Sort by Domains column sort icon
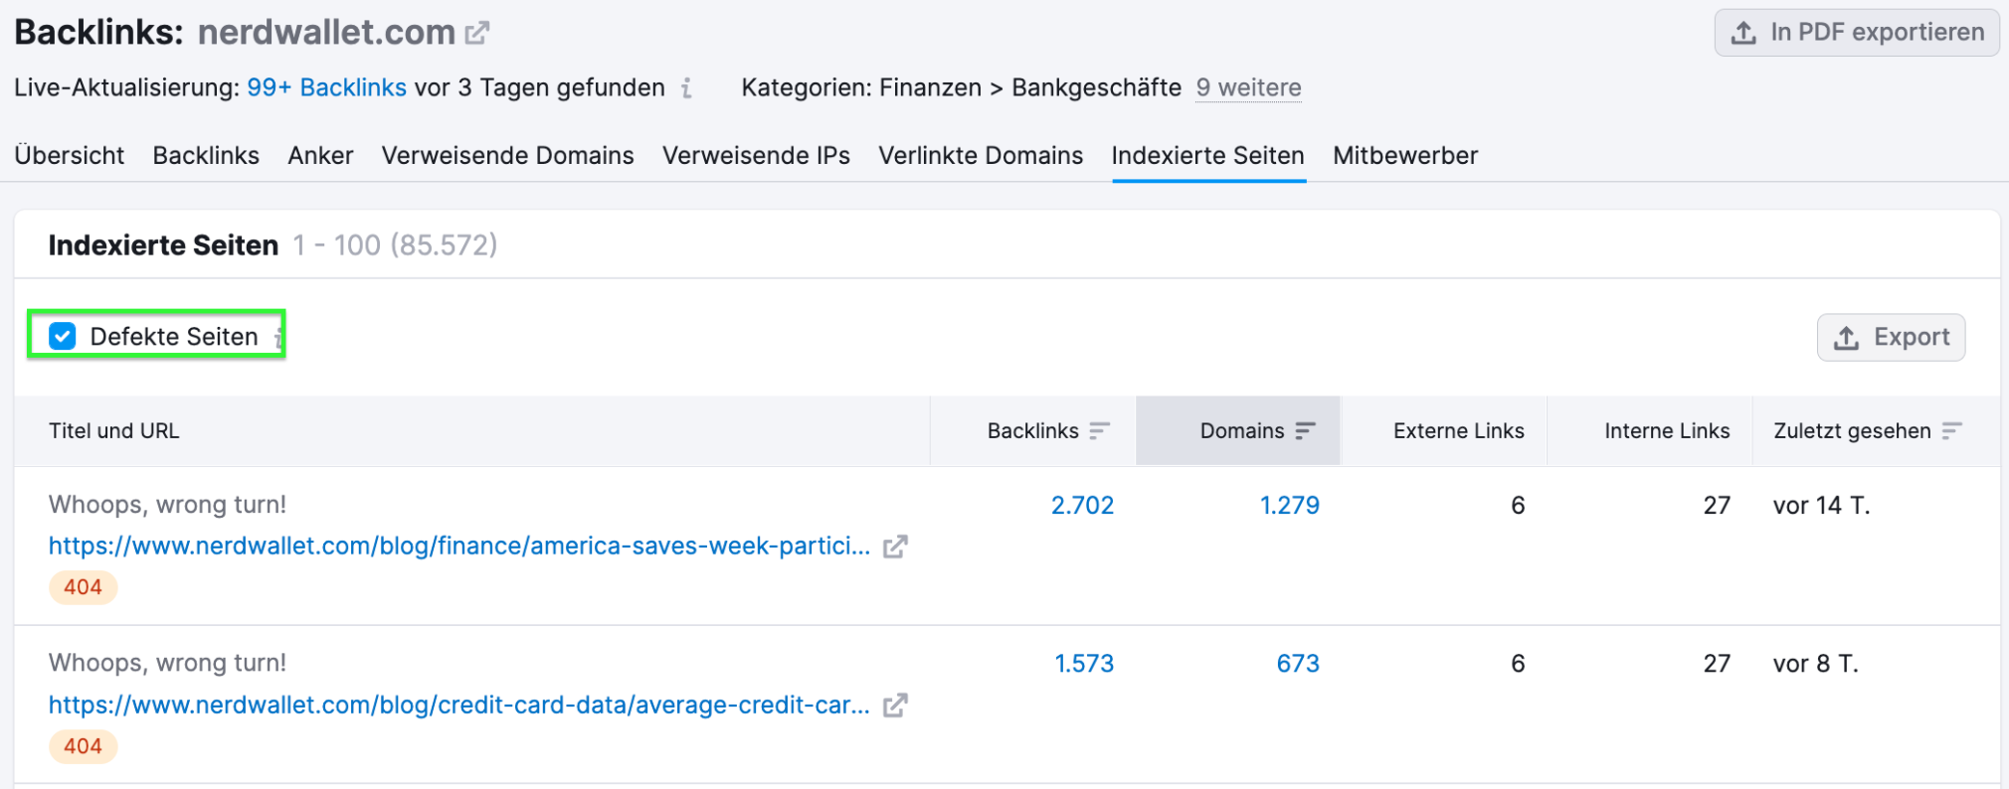Viewport: 2009px width, 789px height. (1305, 431)
